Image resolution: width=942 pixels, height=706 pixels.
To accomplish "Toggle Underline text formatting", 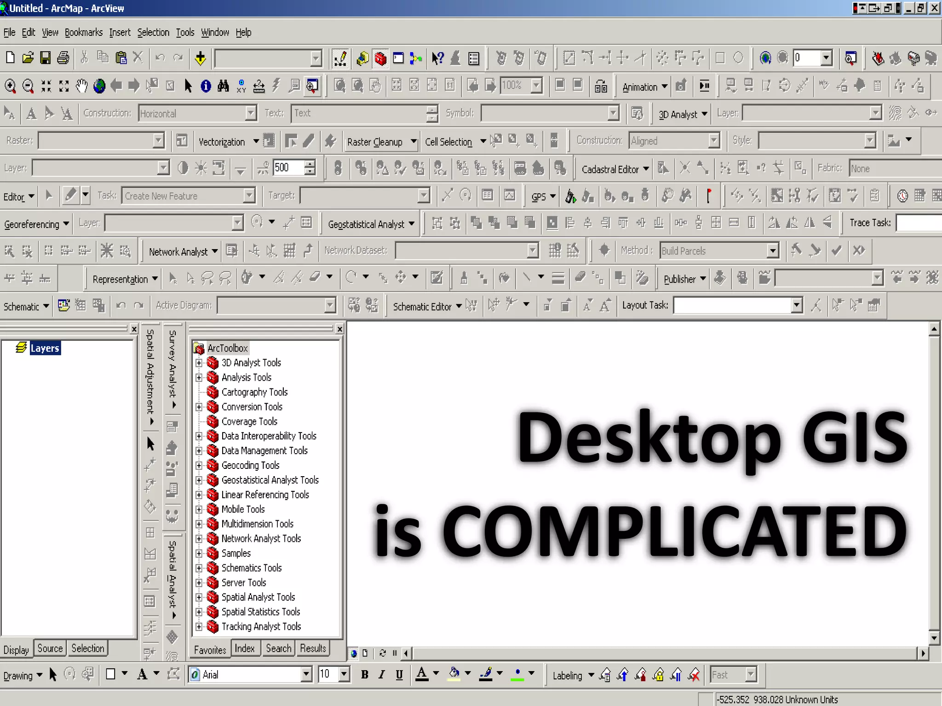I will (399, 675).
